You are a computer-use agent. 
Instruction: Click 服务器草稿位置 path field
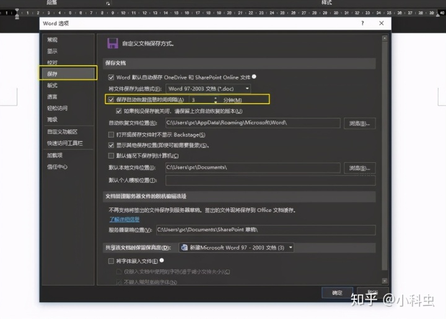(x=266, y=230)
